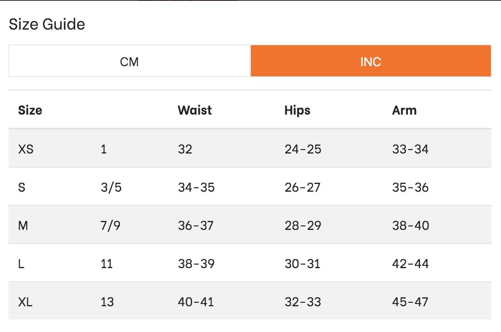Select the INC unit tab
The width and height of the screenshot is (501, 332).
point(370,61)
